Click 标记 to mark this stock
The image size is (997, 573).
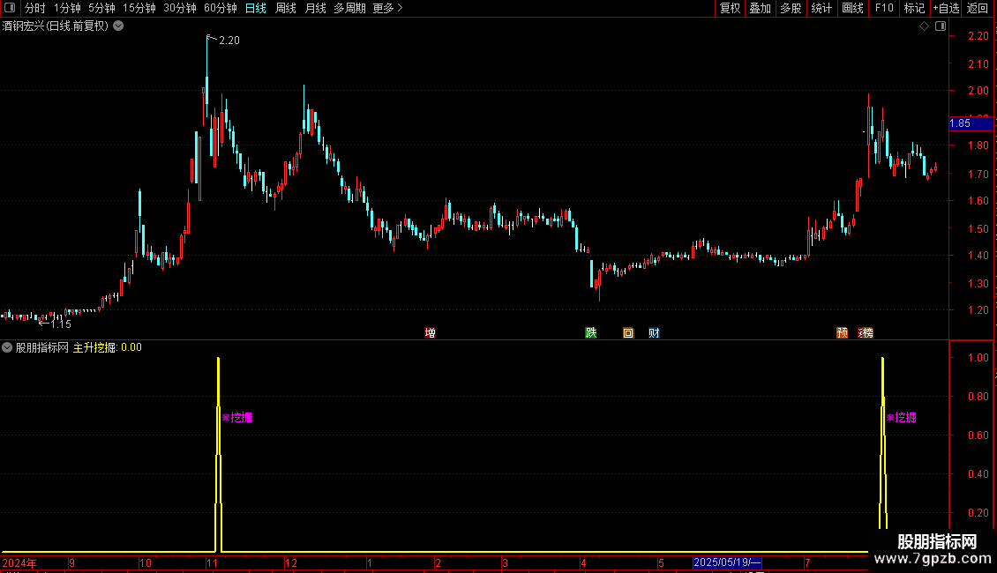pos(914,8)
